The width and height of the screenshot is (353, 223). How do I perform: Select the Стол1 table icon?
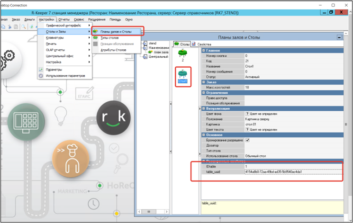[182, 74]
